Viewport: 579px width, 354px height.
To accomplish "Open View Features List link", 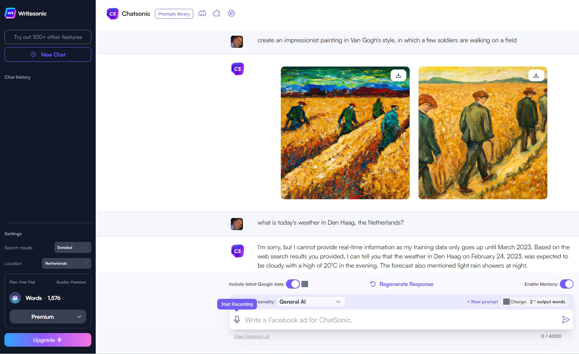I will 251,336.
